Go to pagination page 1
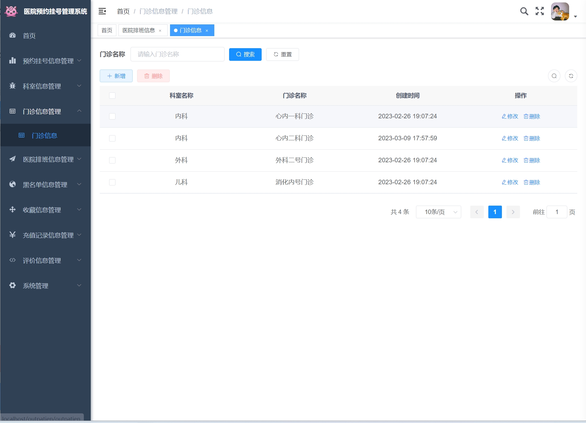This screenshot has height=423, width=586. (495, 212)
